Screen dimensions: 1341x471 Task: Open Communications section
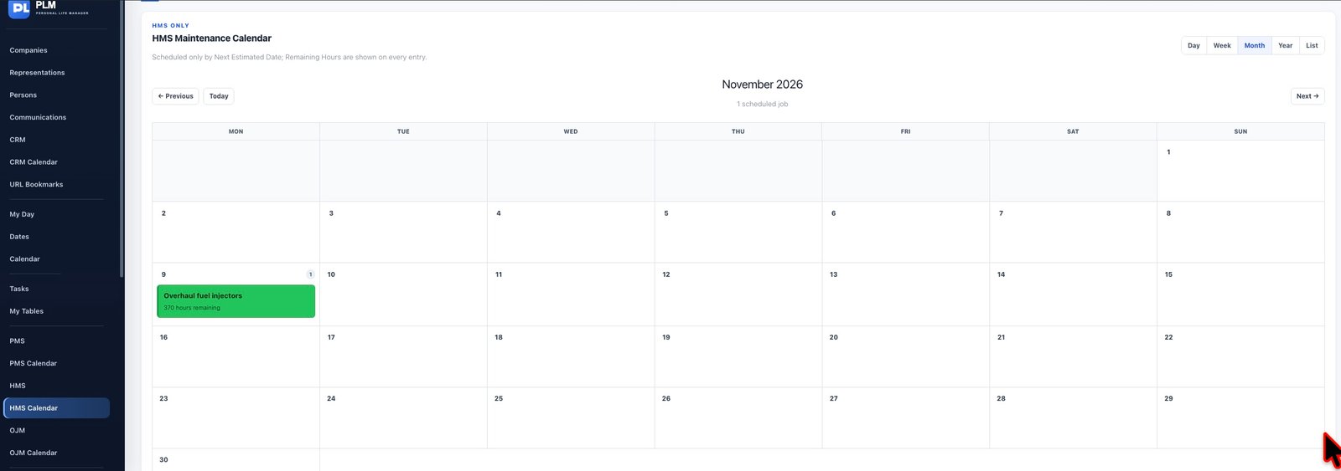point(38,117)
